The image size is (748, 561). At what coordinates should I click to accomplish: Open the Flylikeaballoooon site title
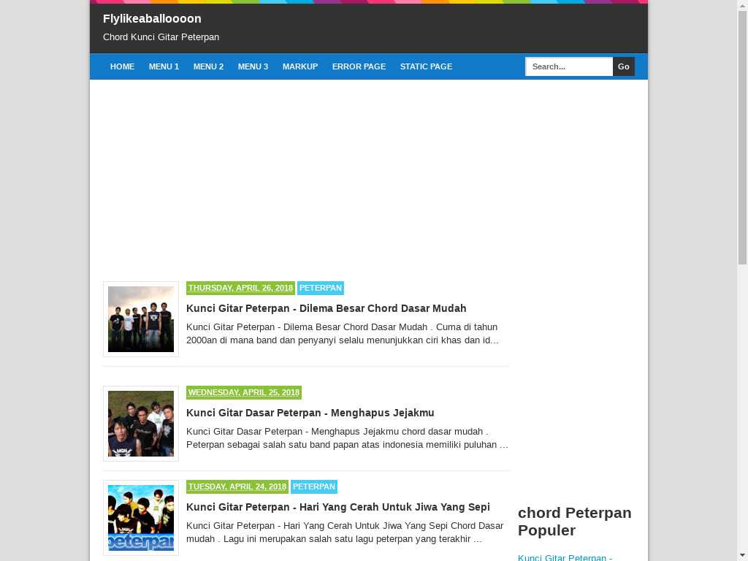(152, 18)
